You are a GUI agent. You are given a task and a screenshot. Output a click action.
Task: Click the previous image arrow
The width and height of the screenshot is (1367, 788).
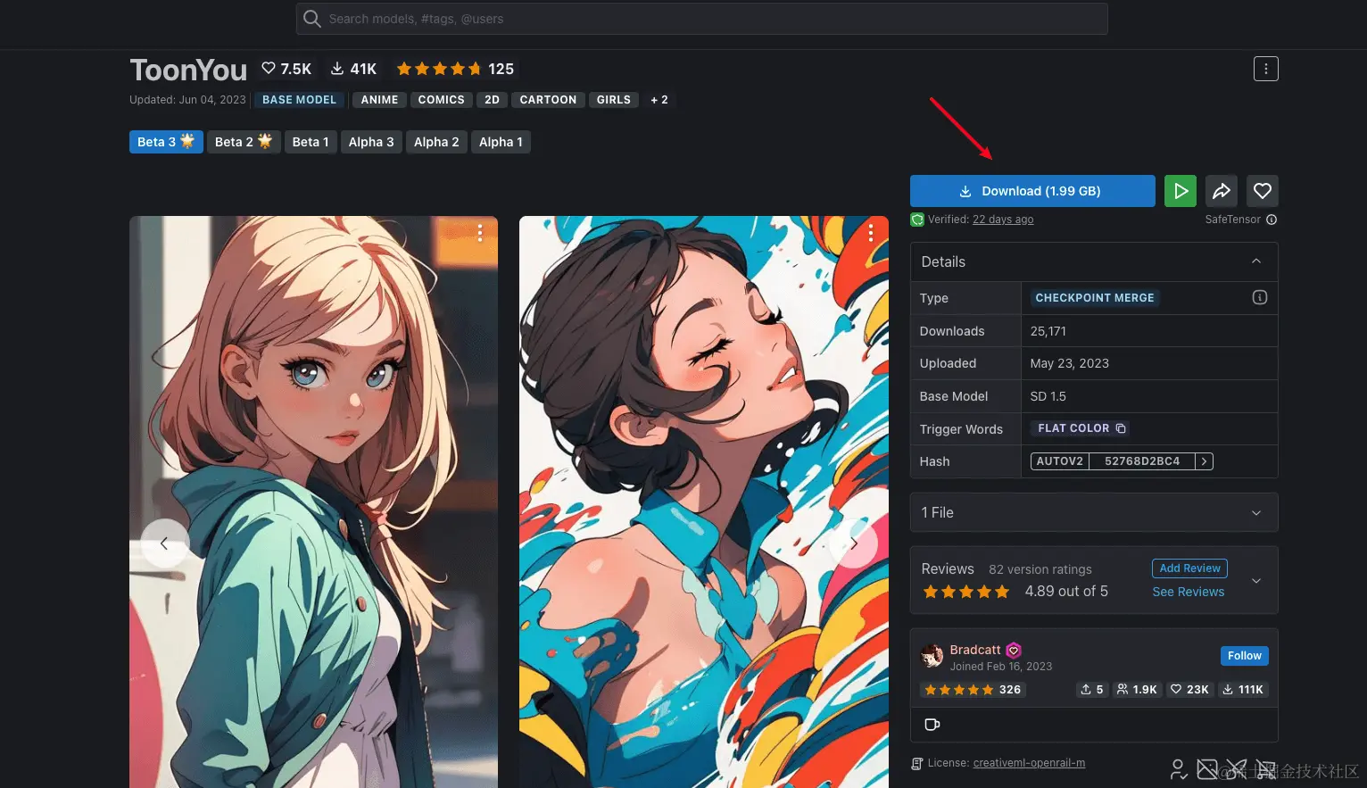(164, 543)
